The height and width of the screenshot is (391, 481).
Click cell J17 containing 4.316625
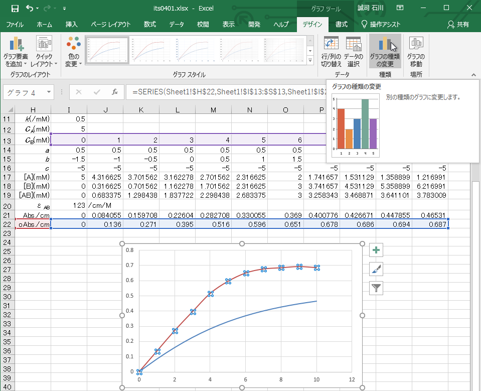[105, 177]
